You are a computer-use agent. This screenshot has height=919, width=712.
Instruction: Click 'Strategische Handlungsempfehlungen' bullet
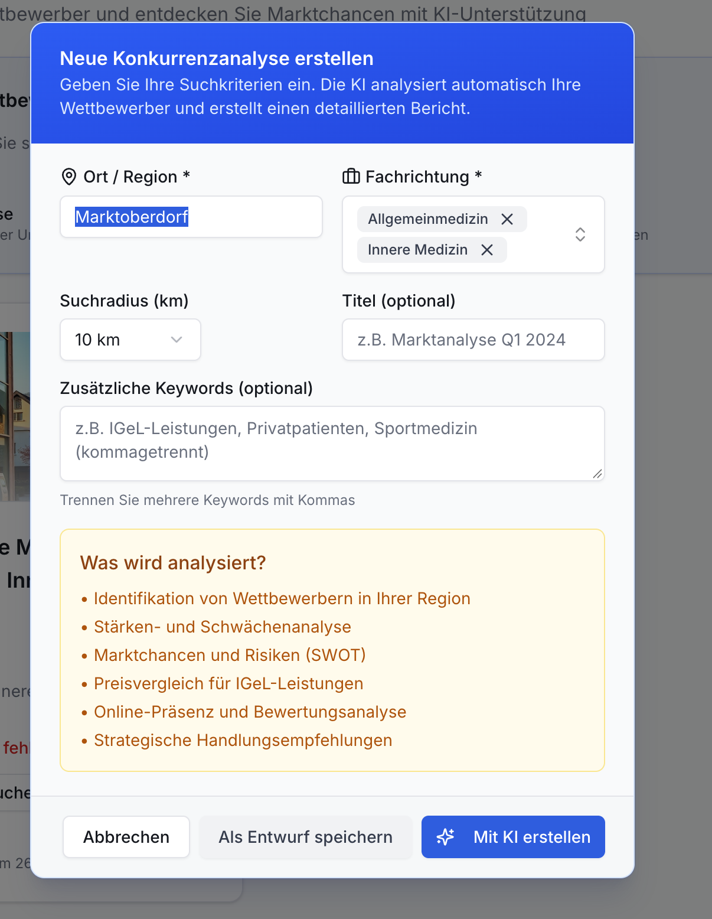[243, 740]
